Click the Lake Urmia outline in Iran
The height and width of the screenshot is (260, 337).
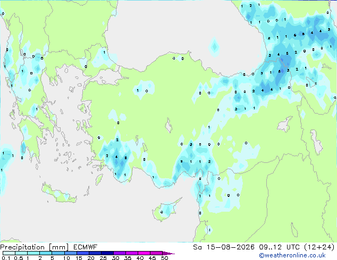[316, 142]
